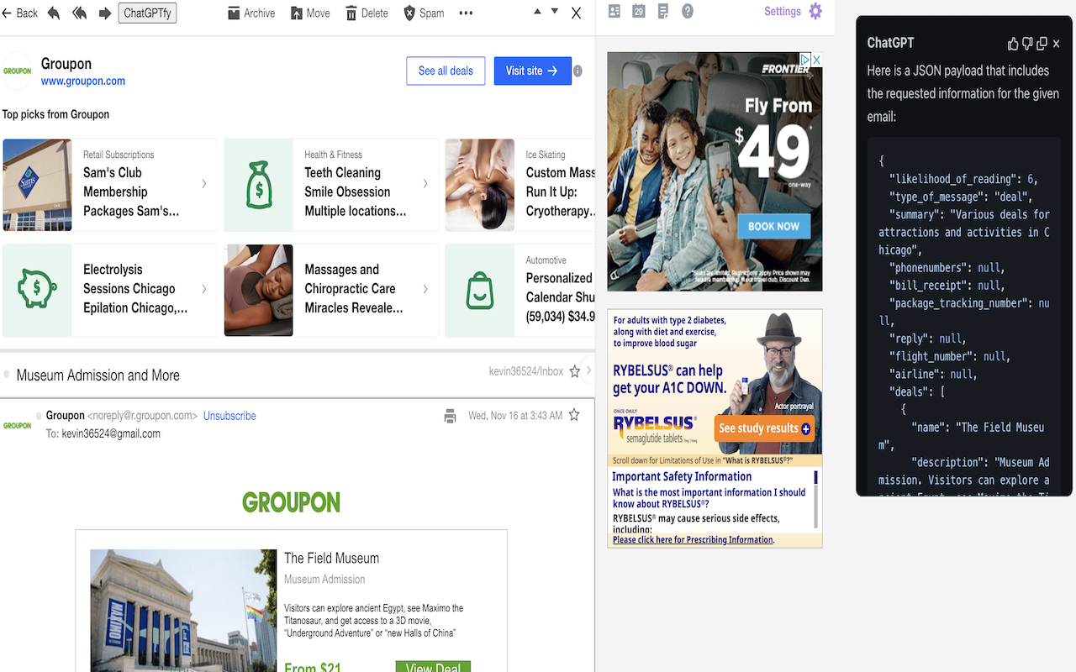Expand the Sam's Club Membership chevron
Screen dimensions: 1076x672
point(204,184)
